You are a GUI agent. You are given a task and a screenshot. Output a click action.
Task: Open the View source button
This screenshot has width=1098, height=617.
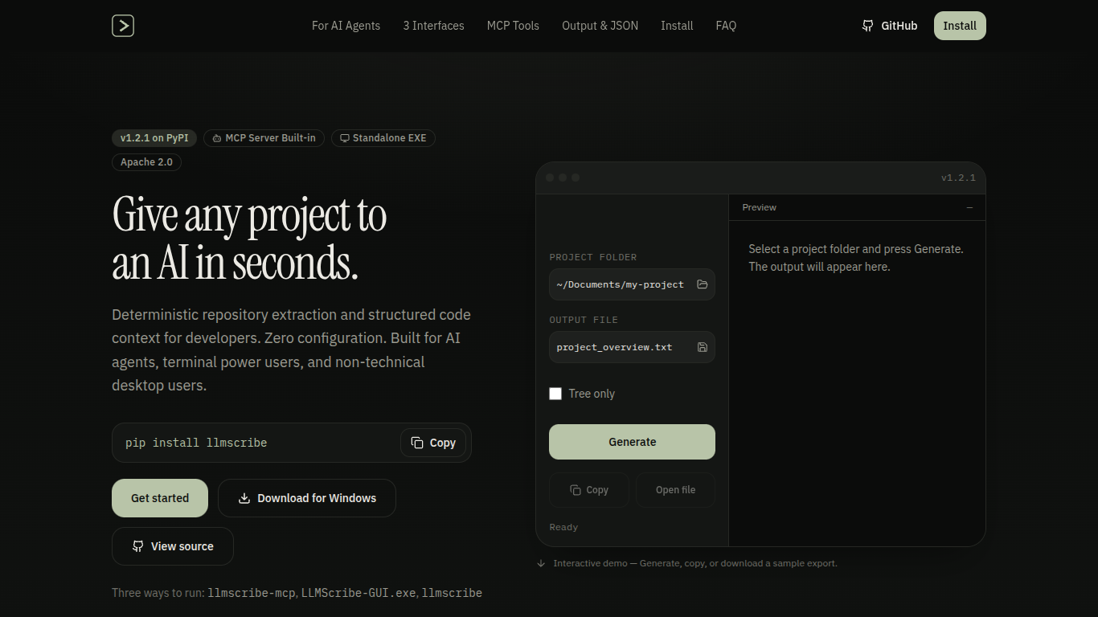[173, 546]
